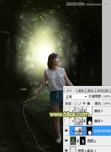This screenshot has width=111, height=152.
Task: Close the 图层 tab with its X
Action: pyautogui.click(x=74, y=91)
